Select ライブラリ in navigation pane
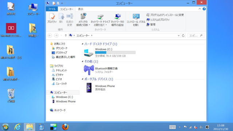The width and height of the screenshot is (233, 131). [x=56, y=66]
